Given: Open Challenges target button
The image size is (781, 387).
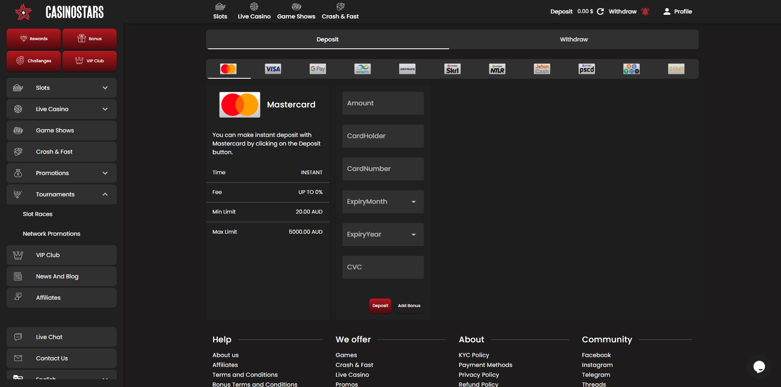Looking at the screenshot, I should click(34, 61).
